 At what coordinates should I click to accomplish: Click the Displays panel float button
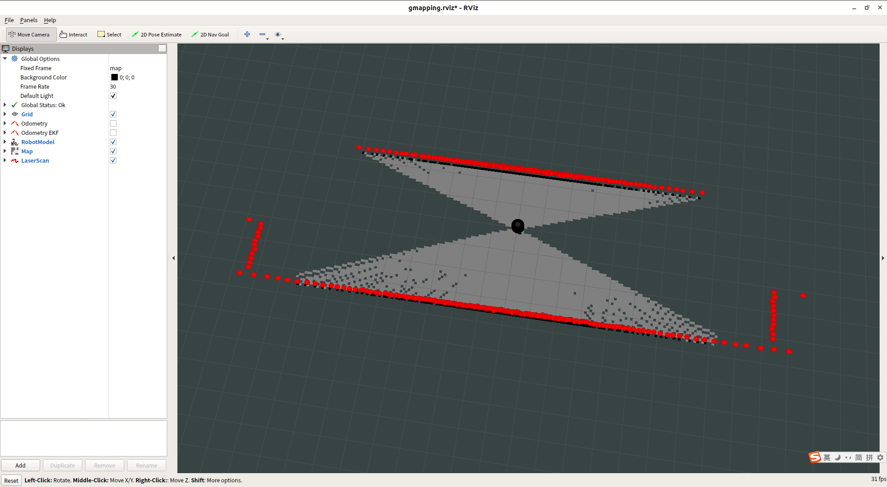pos(162,49)
